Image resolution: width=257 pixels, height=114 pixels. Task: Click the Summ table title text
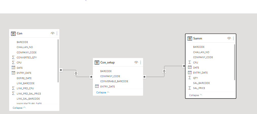[198, 38]
